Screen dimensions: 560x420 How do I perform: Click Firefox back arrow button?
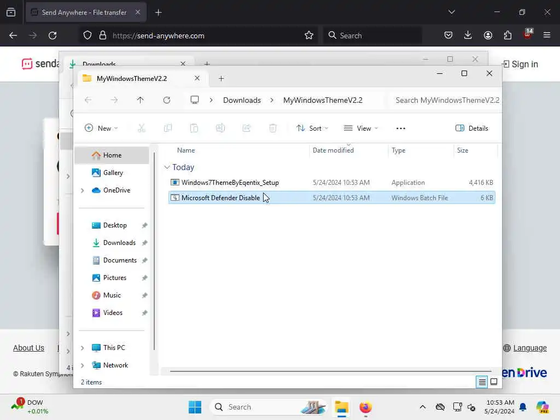13,36
